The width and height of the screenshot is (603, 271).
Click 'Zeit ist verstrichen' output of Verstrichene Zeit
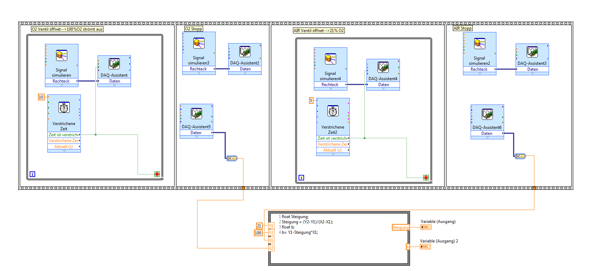click(x=64, y=135)
